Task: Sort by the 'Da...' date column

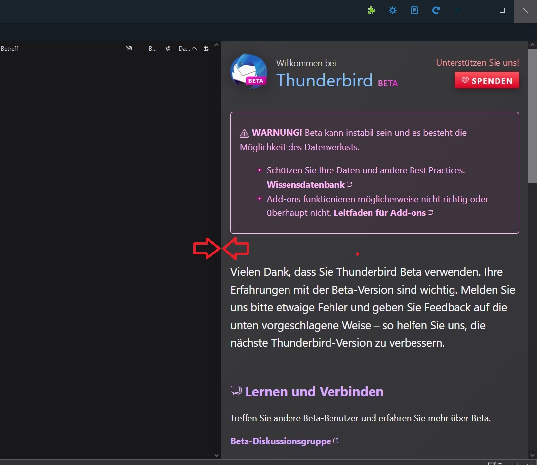Action: tap(187, 48)
